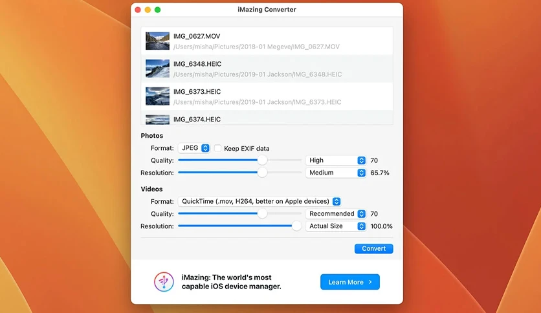Click the Videos section heading

click(x=151, y=189)
